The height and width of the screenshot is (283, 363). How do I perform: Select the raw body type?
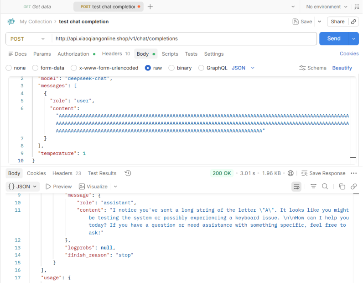coord(148,68)
